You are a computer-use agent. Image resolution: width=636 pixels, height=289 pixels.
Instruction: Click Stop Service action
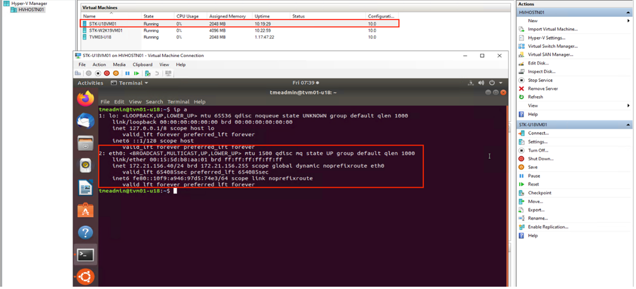[540, 80]
